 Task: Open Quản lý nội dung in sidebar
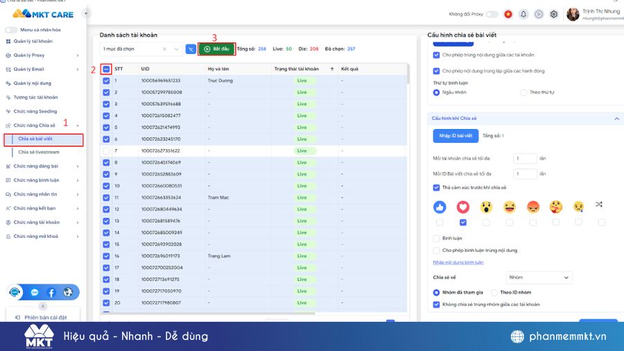(32, 83)
